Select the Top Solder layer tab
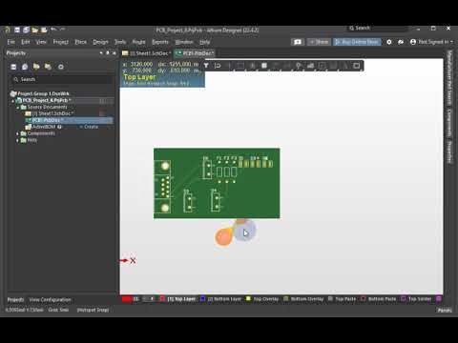Viewport: 458px width, 343px height. (x=420, y=299)
